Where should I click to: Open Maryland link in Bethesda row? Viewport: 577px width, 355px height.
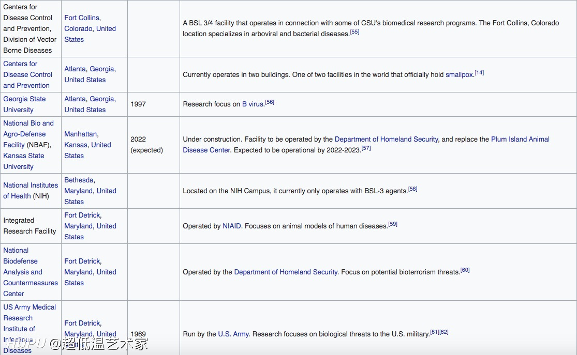[79, 191]
